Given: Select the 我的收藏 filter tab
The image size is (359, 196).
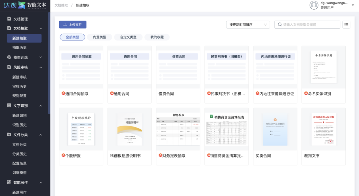Looking at the screenshot, I should 157,37.
